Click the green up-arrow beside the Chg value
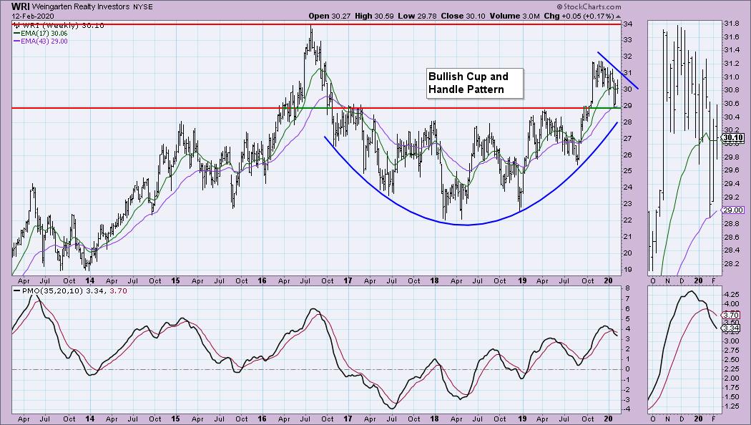The width and height of the screenshot is (751, 425). 619,16
